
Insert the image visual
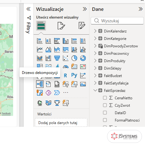[83, 84]
